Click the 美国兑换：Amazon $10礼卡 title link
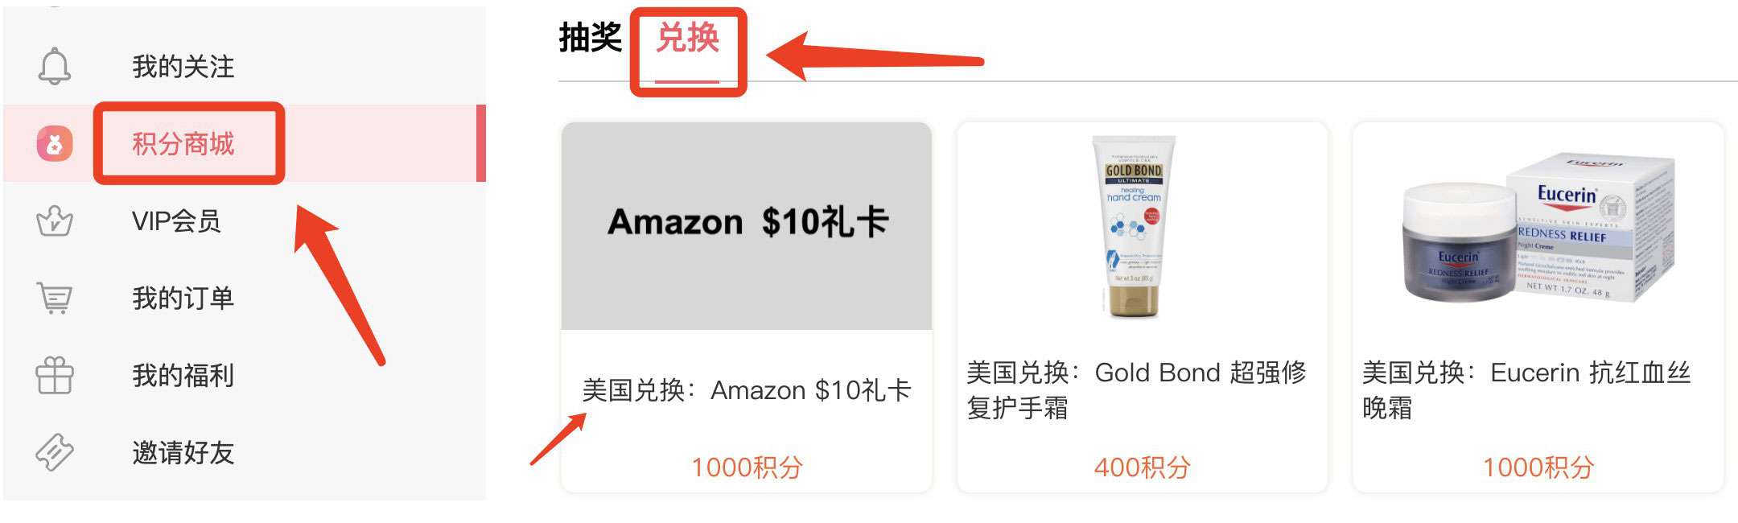 click(x=747, y=390)
